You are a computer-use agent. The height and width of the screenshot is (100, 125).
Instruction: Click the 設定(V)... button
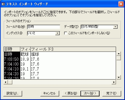(13, 93)
